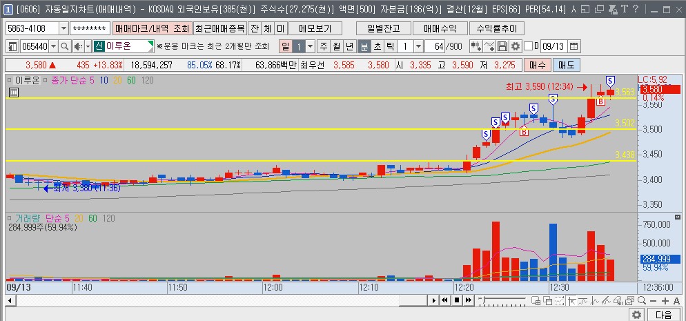Viewport: 686px width, 321px height.
Task: Click the crosshair axis tool icon
Action: (571, 300)
